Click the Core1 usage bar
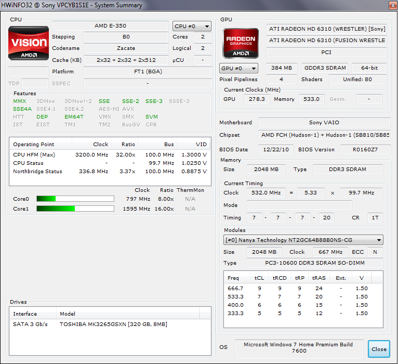 pyautogui.click(x=75, y=209)
